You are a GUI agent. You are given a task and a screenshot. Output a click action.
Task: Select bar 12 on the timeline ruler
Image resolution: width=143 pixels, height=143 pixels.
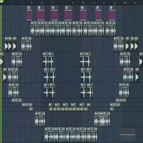(114, 3)
